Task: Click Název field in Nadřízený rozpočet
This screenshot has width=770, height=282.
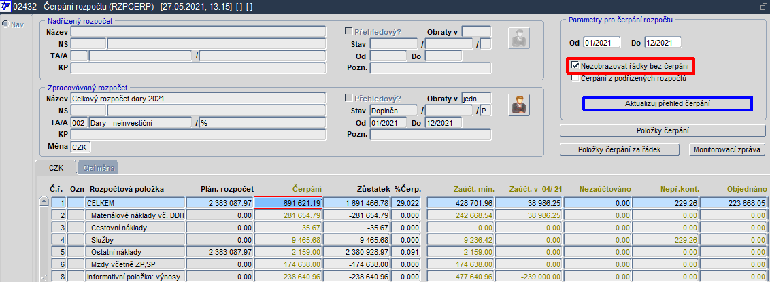Action: (x=199, y=32)
